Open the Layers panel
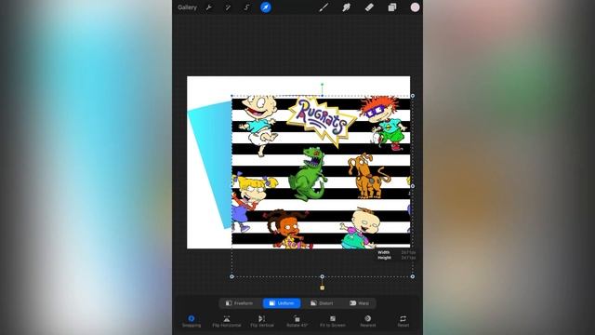 tap(392, 7)
